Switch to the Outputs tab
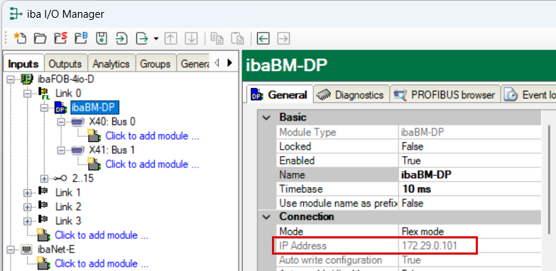Image resolution: width=556 pixels, height=271 pixels. tap(65, 64)
